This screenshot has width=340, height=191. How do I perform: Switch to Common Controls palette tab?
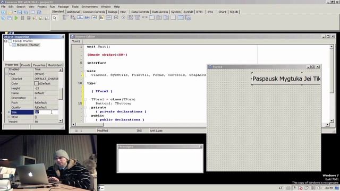click(x=93, y=12)
